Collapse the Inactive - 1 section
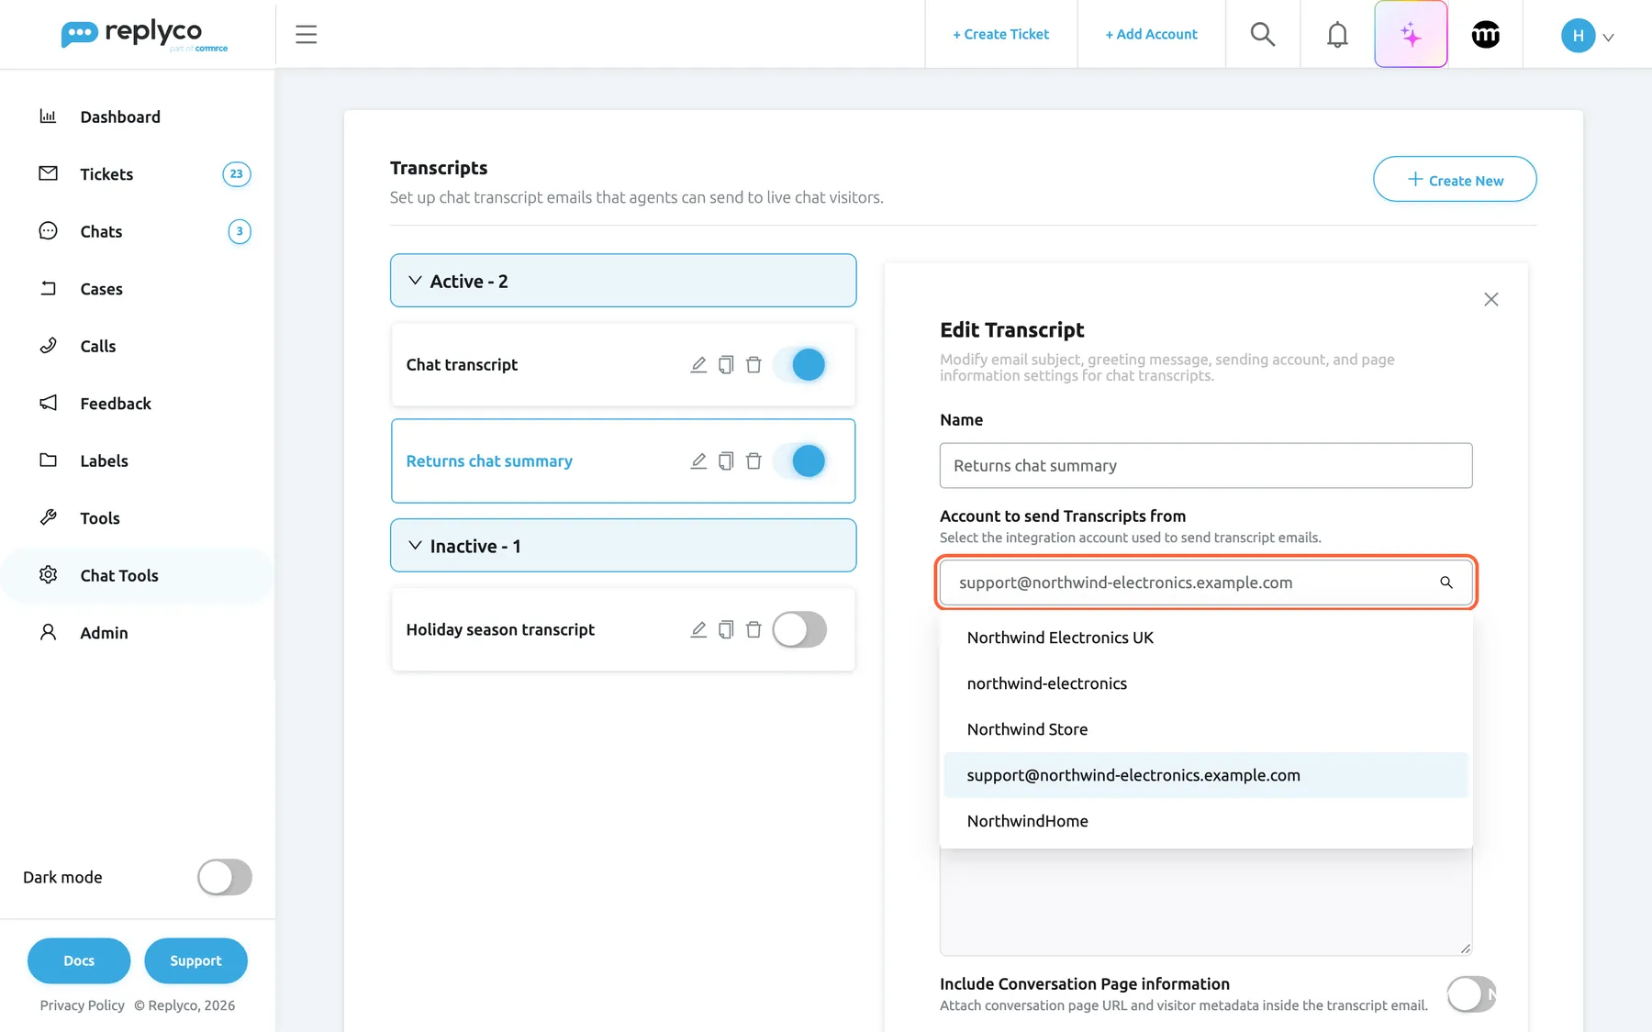The height and width of the screenshot is (1032, 1652). [x=623, y=546]
